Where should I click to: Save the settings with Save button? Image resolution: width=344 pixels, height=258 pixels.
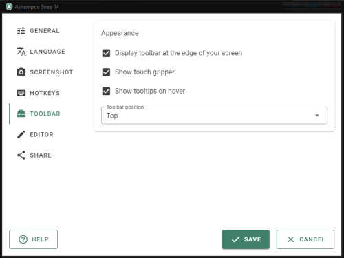[x=246, y=239]
